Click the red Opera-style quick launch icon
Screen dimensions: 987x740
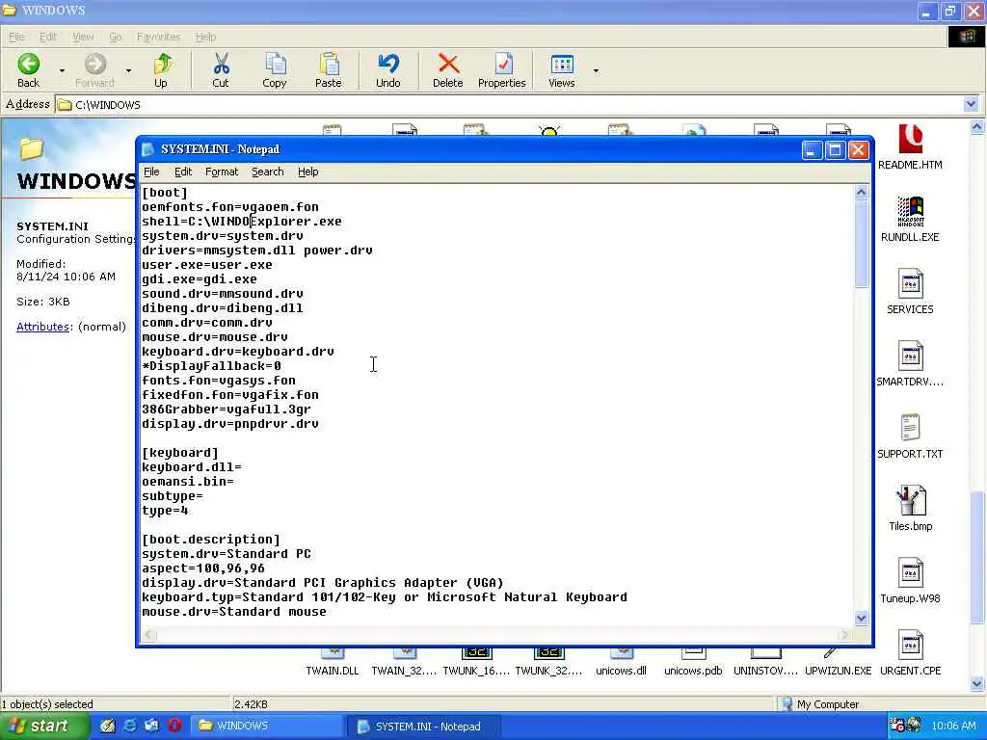coord(174,726)
